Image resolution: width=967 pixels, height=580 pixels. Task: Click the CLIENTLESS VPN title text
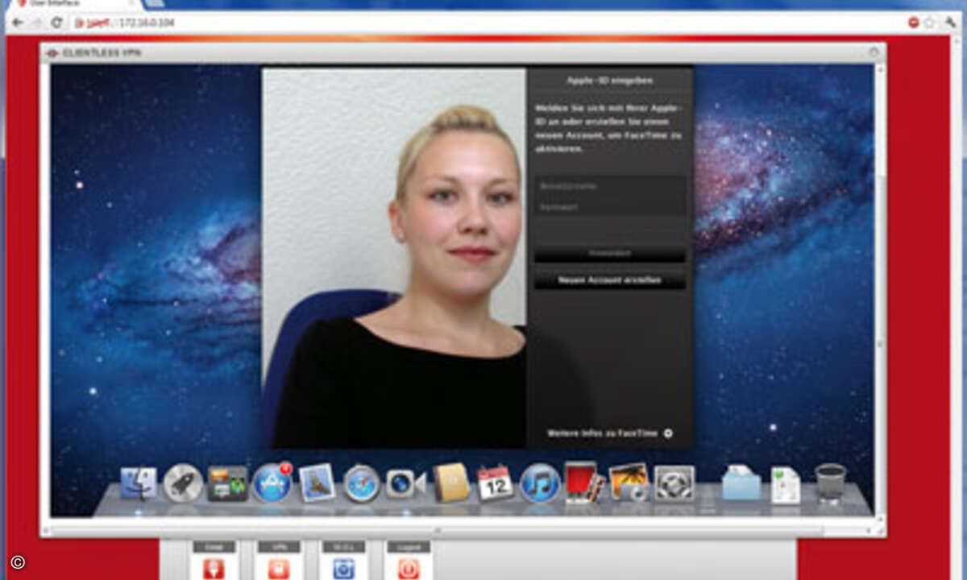[102, 53]
